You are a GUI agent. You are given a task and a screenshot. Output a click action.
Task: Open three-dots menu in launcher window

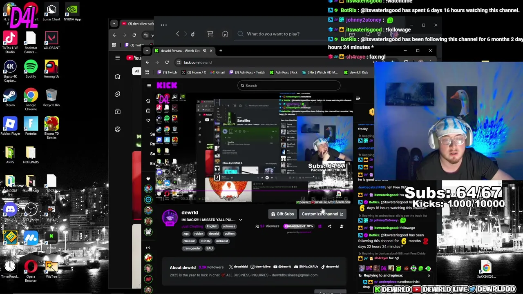[163, 25]
